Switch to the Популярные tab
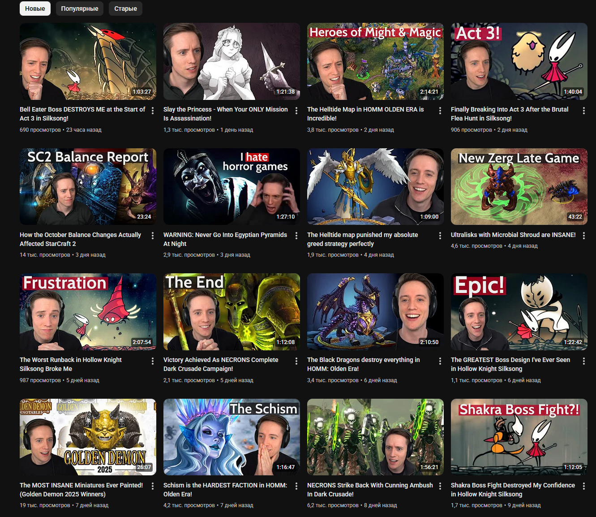 80,9
